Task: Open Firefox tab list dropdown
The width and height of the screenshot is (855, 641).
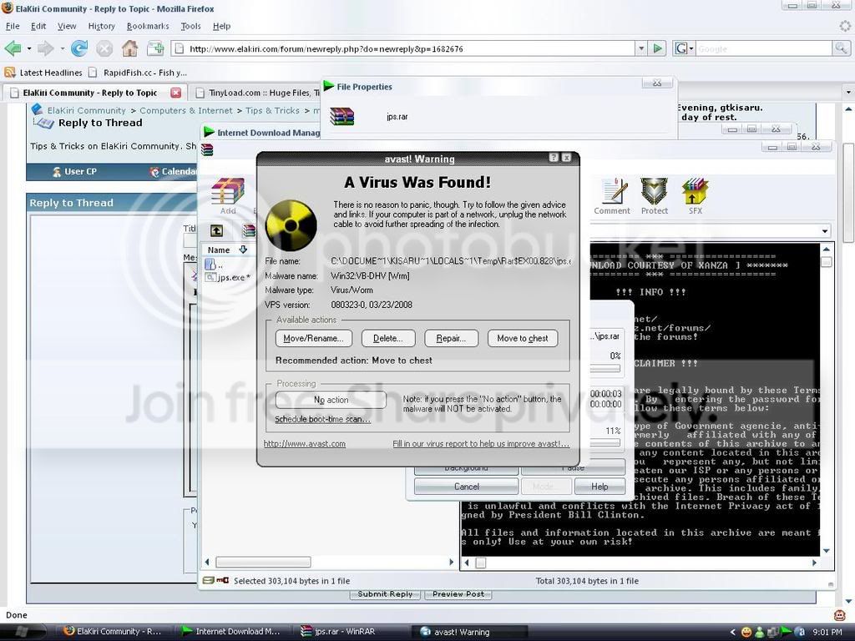Action: click(x=848, y=93)
